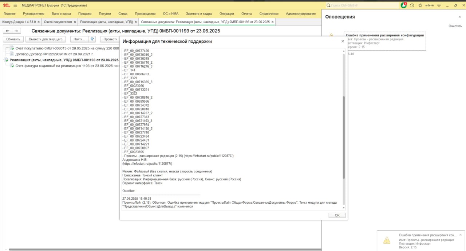This screenshot has width=466, height=251.
Task: Open the 1C hamburger main menu
Action: point(15,5)
